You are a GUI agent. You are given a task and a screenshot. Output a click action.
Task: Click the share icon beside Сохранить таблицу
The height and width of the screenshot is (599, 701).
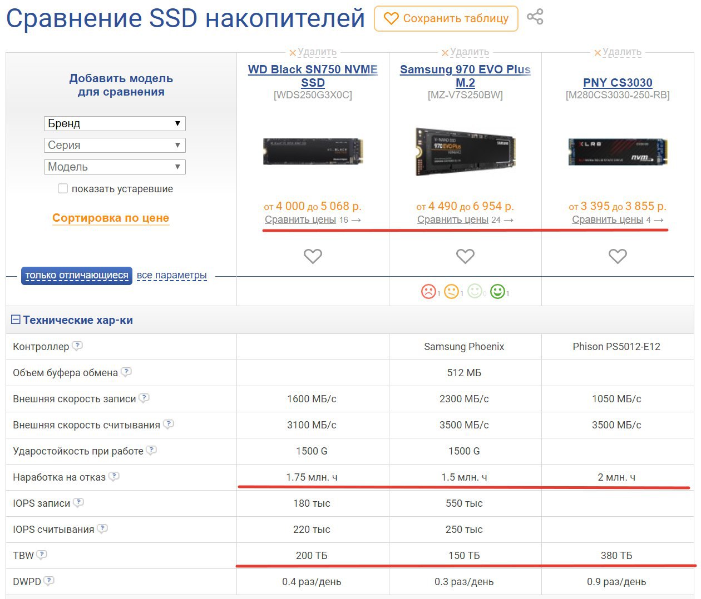535,17
